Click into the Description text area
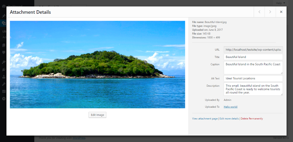The image size is (293, 142). click(253, 89)
